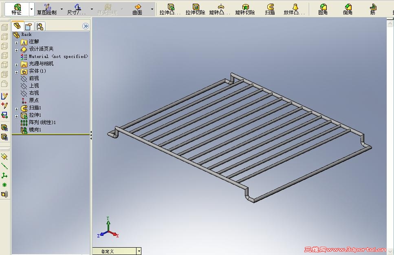Click the 3D sketch icon with red plus

coord(4,106)
